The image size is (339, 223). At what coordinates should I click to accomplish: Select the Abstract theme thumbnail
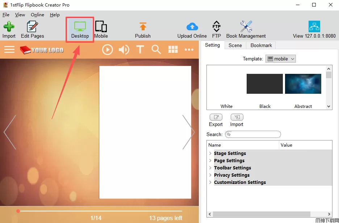[x=303, y=84]
